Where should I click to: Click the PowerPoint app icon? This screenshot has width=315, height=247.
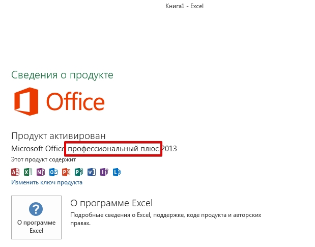coord(66,172)
